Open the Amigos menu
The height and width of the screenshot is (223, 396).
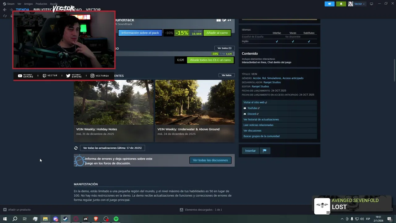click(x=28, y=4)
